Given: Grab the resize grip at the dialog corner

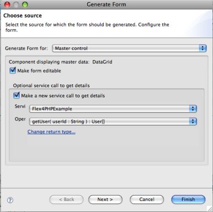Looking at the screenshot, I should (209, 208).
